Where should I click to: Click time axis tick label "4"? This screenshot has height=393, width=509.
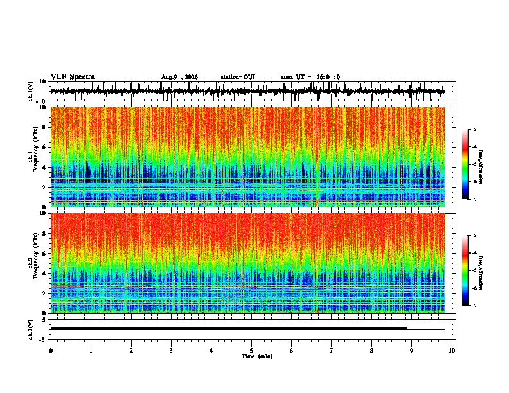[x=211, y=351]
